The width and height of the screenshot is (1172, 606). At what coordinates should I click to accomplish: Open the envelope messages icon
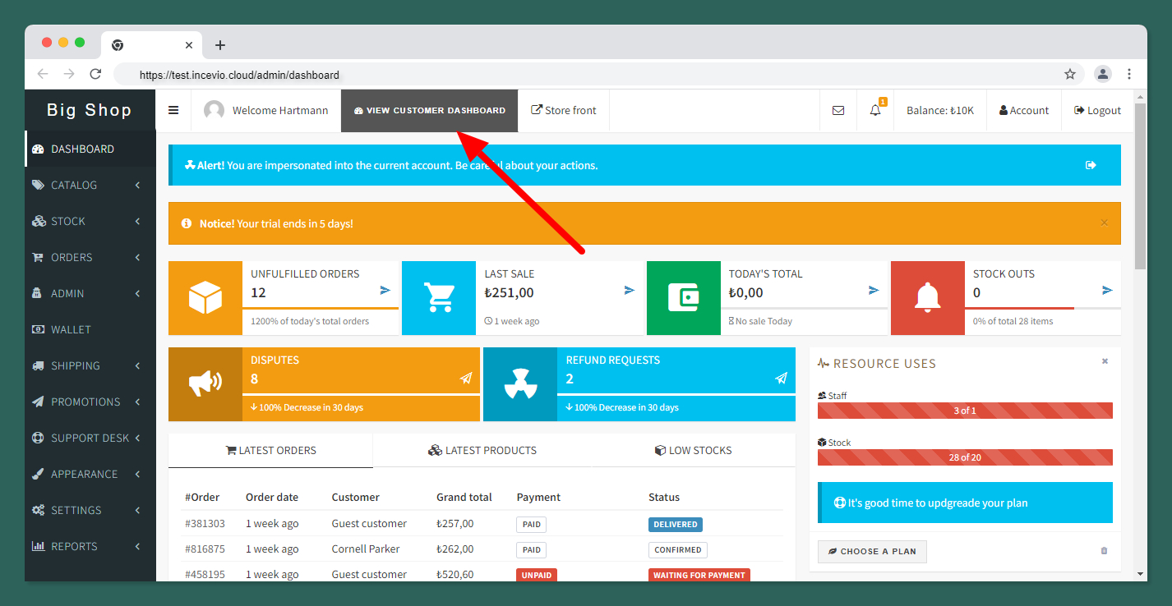tap(838, 110)
